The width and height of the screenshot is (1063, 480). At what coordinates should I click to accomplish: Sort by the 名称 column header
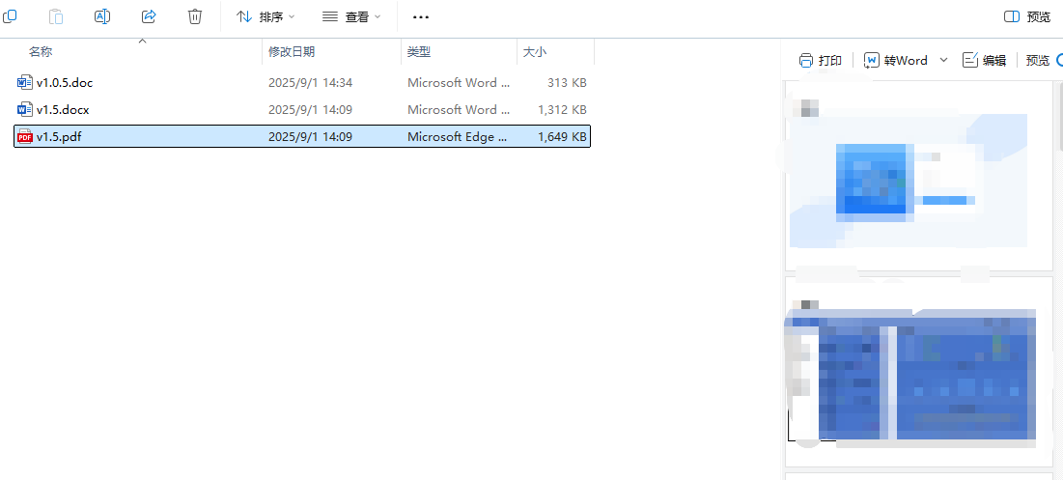pos(41,51)
